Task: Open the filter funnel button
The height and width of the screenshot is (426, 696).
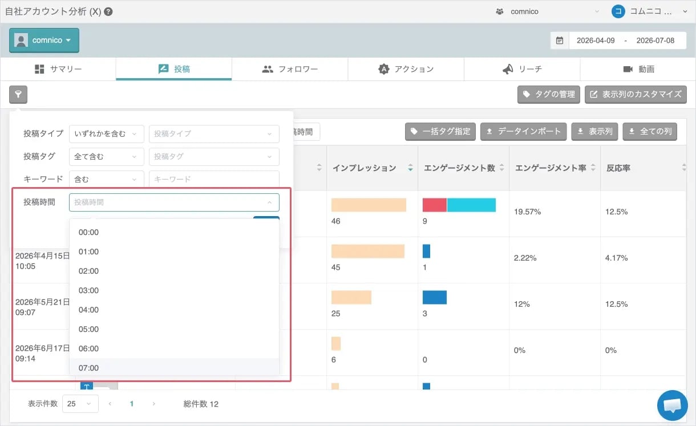Action: coord(18,94)
